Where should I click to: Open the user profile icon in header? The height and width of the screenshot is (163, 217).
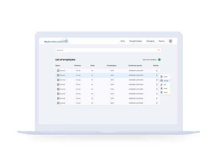click(170, 41)
